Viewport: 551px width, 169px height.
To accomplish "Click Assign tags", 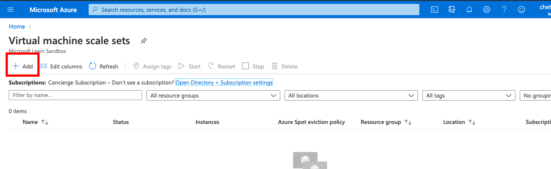I will (x=152, y=66).
